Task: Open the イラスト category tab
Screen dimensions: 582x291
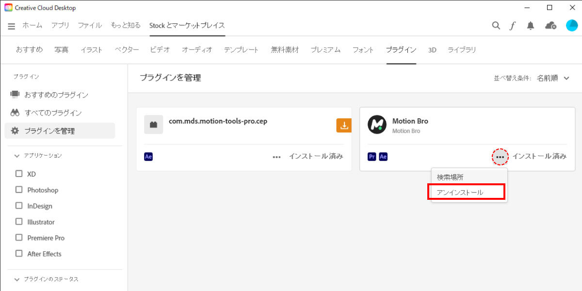Action: pyautogui.click(x=92, y=49)
